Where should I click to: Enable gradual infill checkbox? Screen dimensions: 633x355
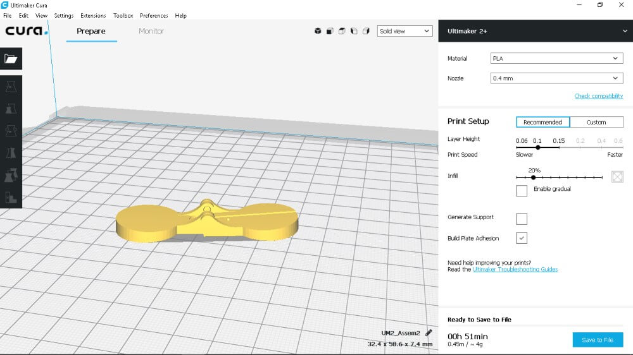click(x=521, y=190)
